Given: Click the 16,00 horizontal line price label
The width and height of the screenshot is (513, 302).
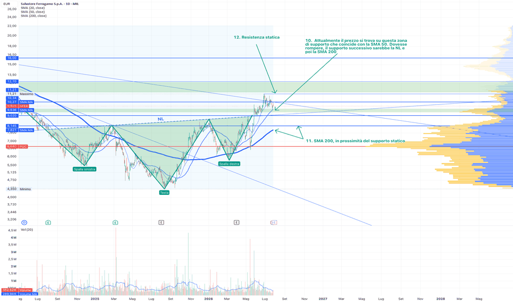Looking at the screenshot, I should click(x=12, y=58).
